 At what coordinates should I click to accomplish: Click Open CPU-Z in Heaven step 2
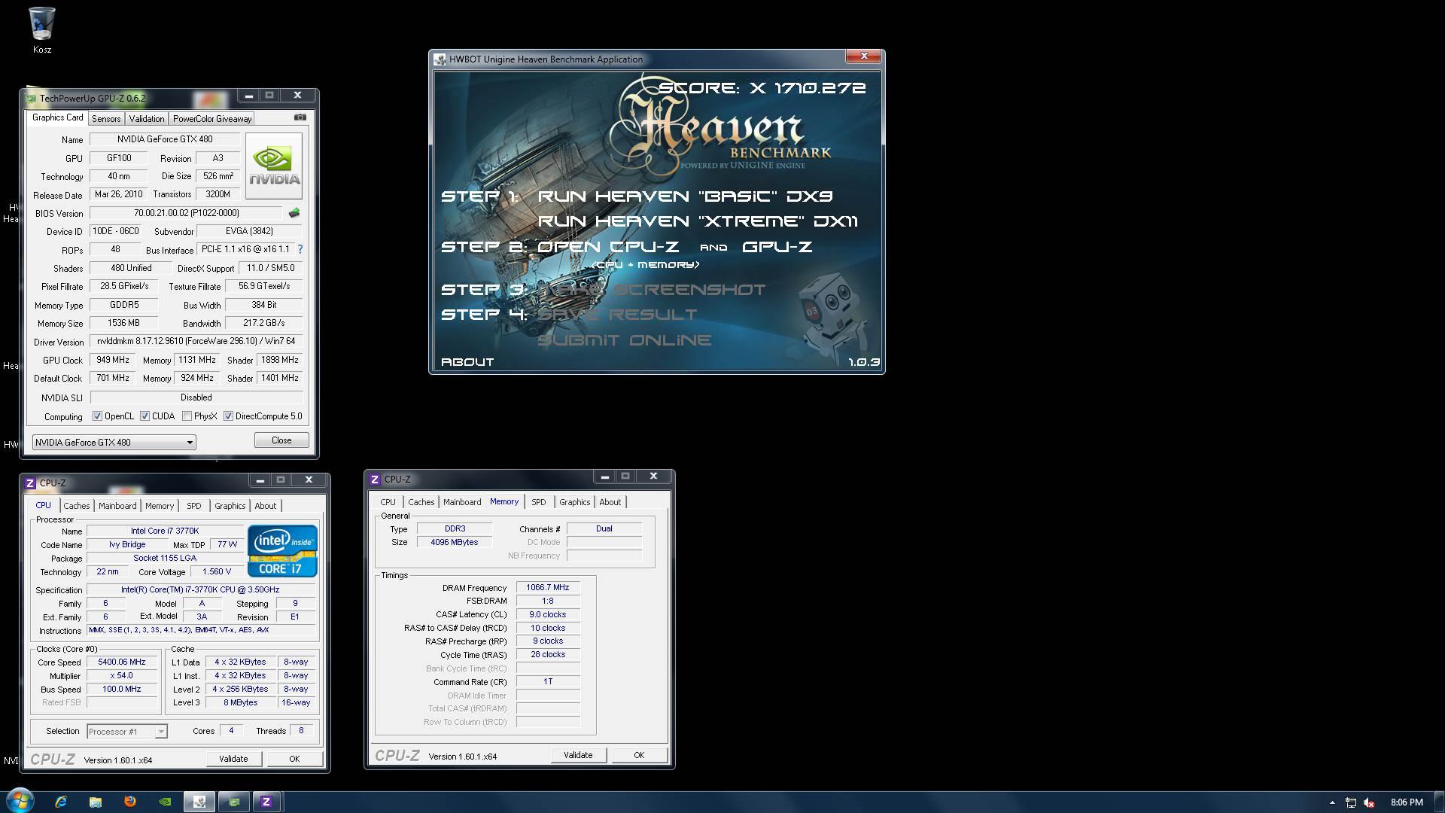[x=608, y=247]
